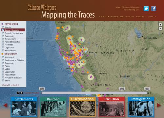Toggle the Refusal to evacuate checkbox
Screen dimensions: 164x118
point(3,77)
